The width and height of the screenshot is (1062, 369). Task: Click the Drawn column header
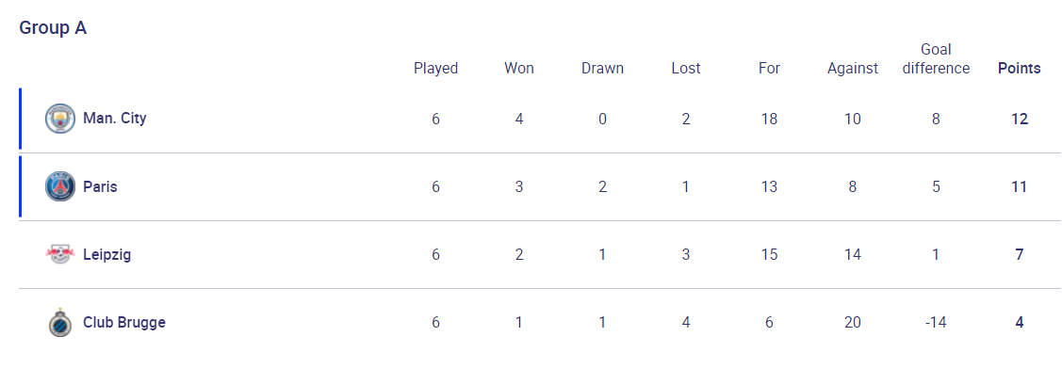point(602,69)
